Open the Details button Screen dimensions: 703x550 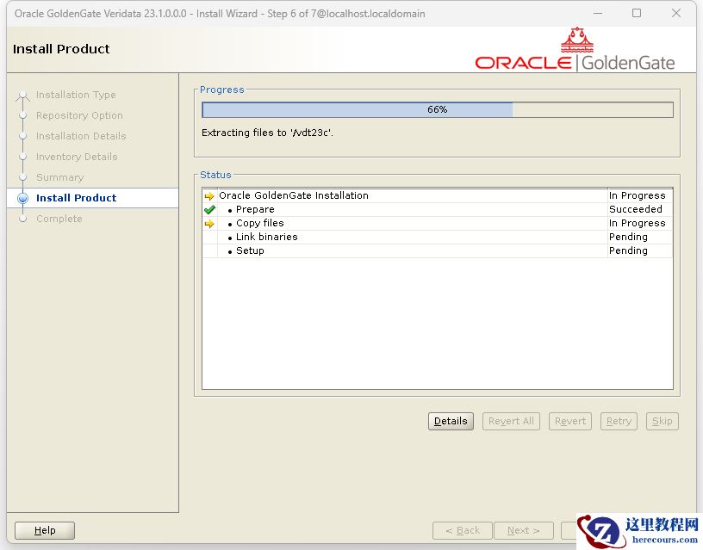pos(451,421)
